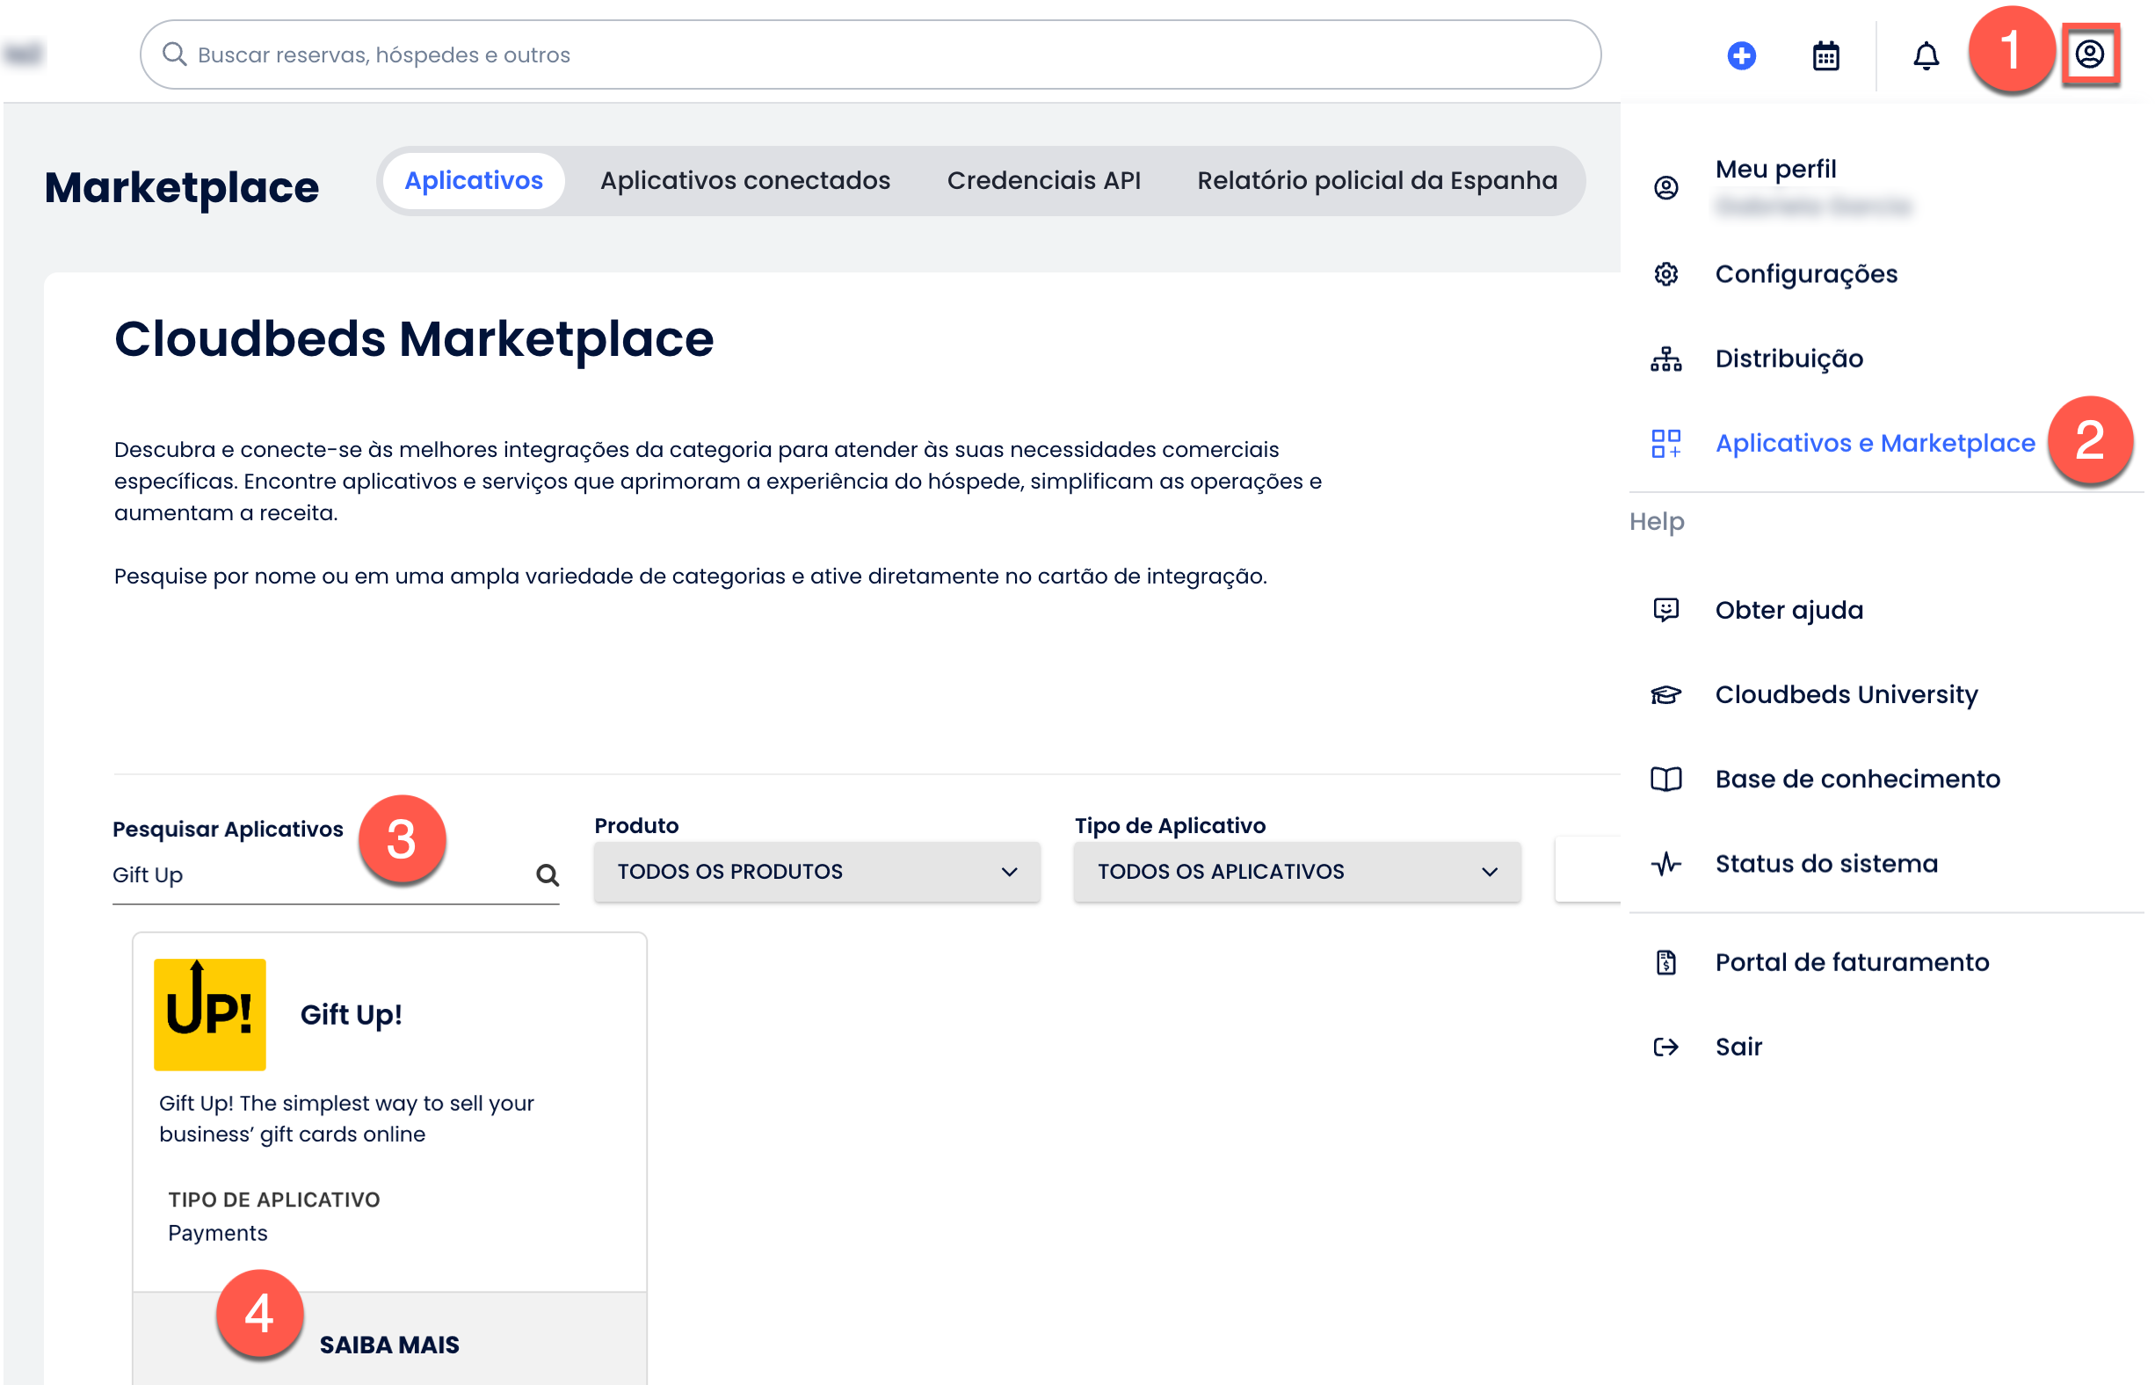Click the Configurações gear icon
The image size is (2155, 1385).
(x=1665, y=273)
